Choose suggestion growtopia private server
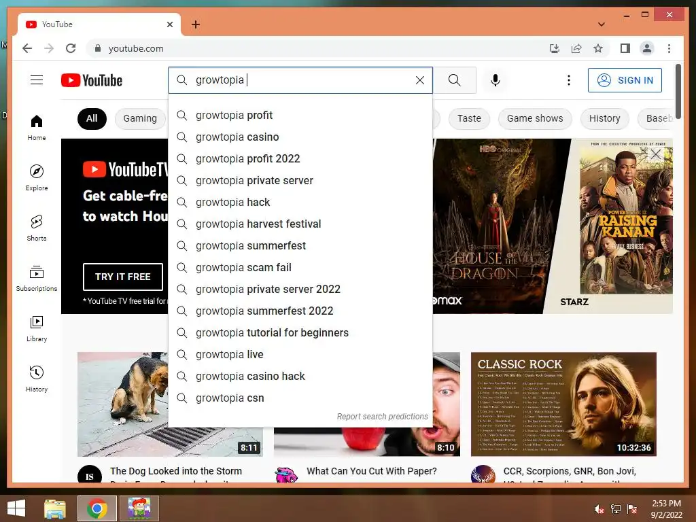696x522 pixels. tap(300, 181)
